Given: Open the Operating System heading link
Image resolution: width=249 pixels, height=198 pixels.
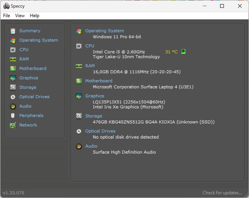Looking at the screenshot, I should 104,31.
